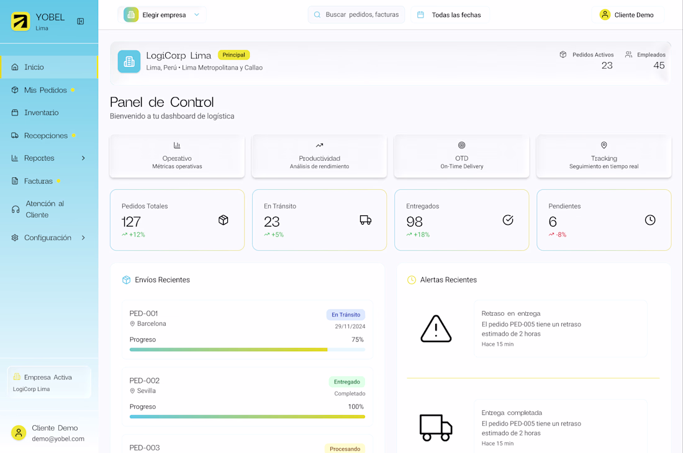Open Facturas in the sidebar
The height and width of the screenshot is (453, 683).
[x=49, y=181]
